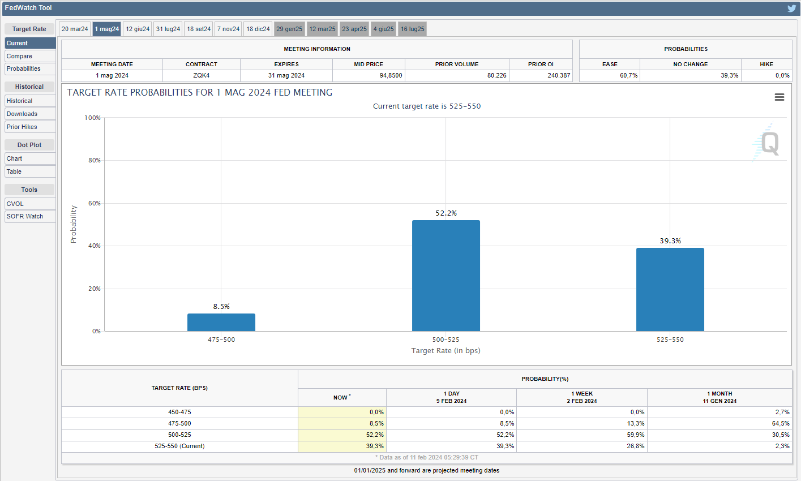Select the 12 giu24 meeting tab

coord(138,29)
